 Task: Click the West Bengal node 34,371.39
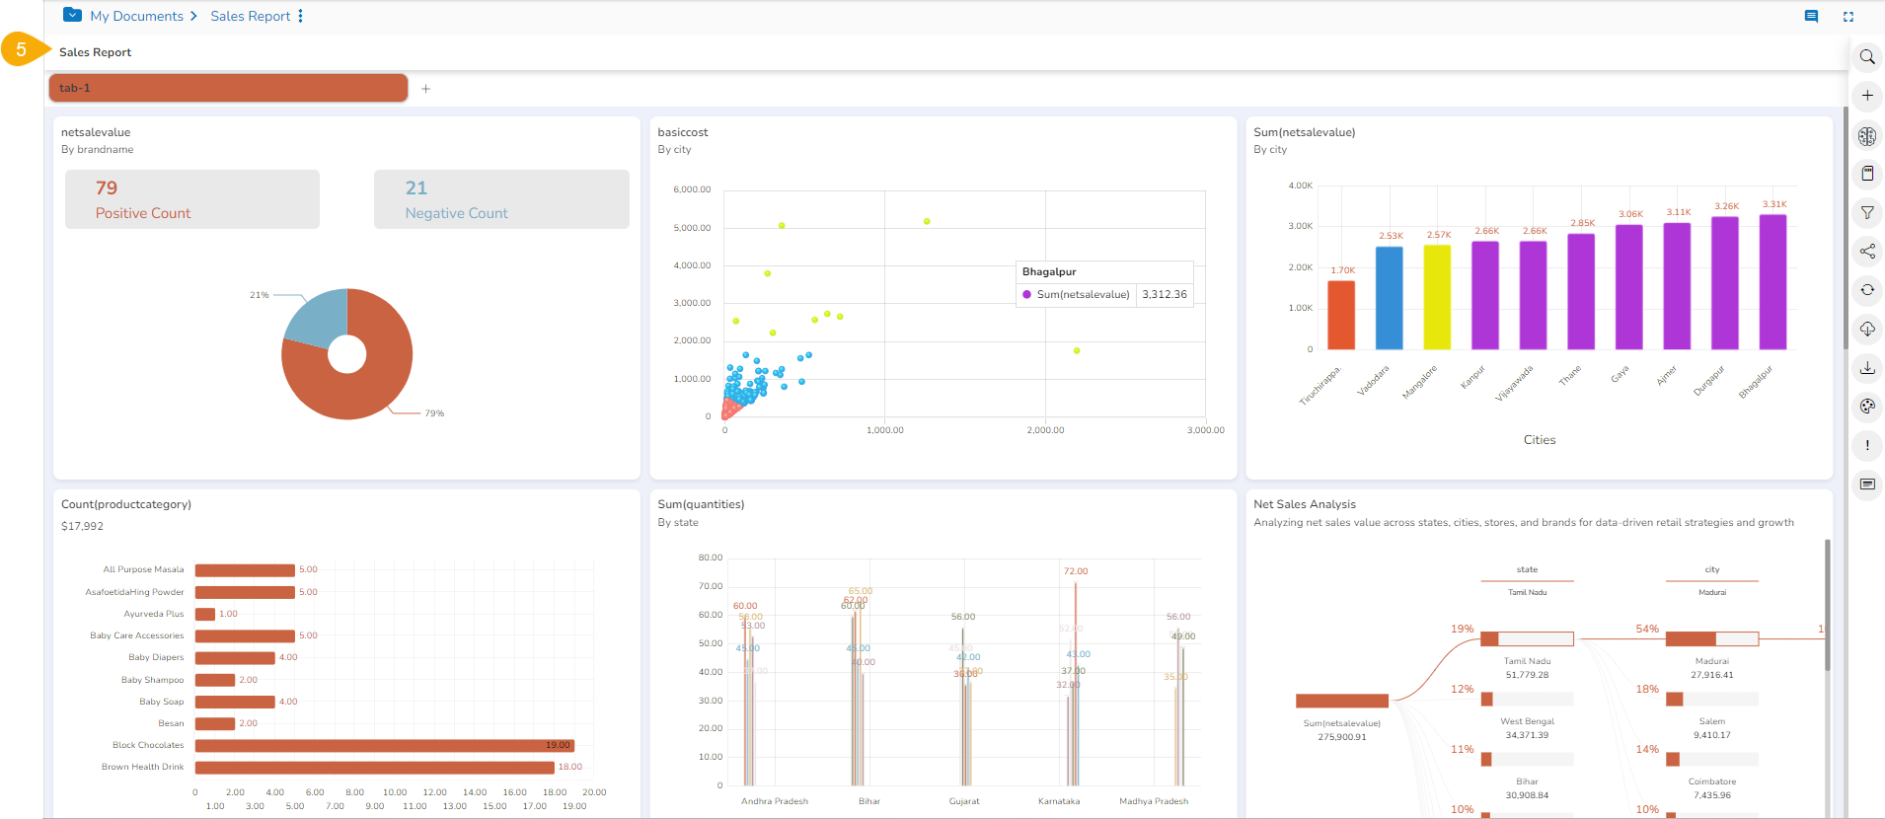(1527, 699)
